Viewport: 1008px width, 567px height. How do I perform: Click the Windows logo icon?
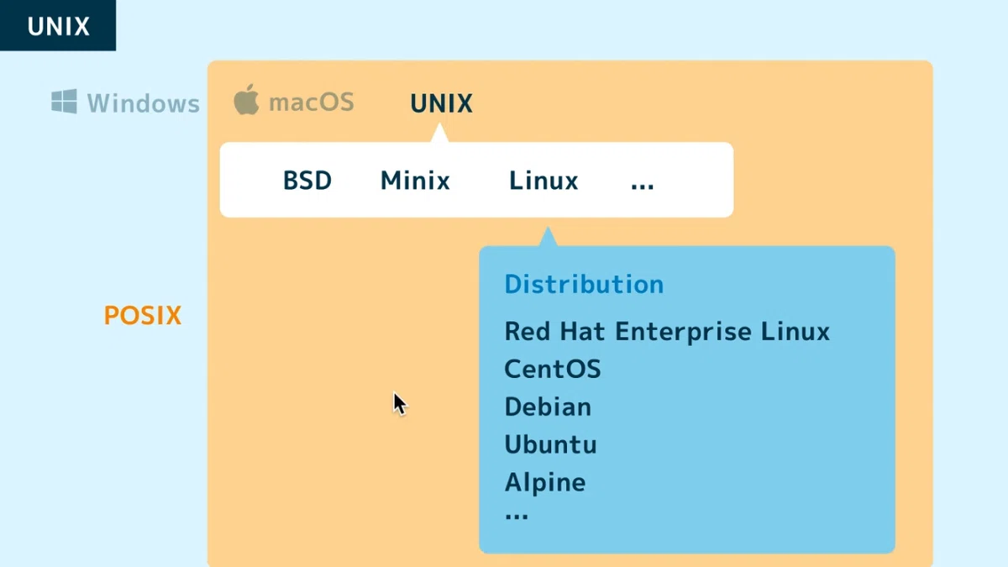(x=64, y=102)
